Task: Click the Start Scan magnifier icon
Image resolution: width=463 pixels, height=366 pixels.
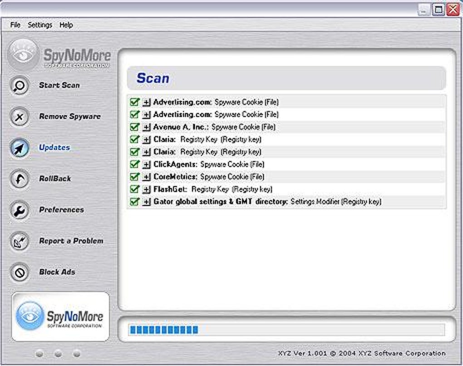Action: 20,86
